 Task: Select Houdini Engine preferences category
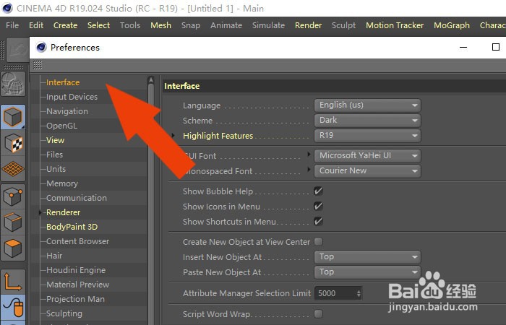pyautogui.click(x=76, y=270)
